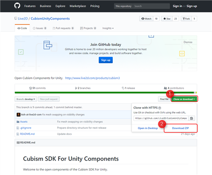Viewport: 212px width, 175px height.
Task: Click the .gitignore file icon
Action: 18,128
